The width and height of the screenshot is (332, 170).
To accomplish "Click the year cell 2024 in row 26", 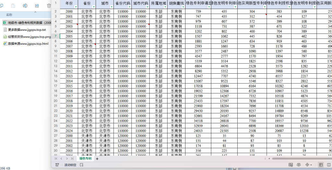I will click(x=69, y=131).
